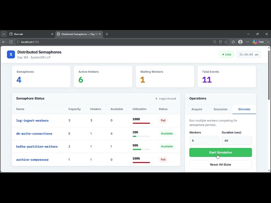Click the Duration (sec) input field
Viewport: 271px width, 203px height.
coord(237,140)
